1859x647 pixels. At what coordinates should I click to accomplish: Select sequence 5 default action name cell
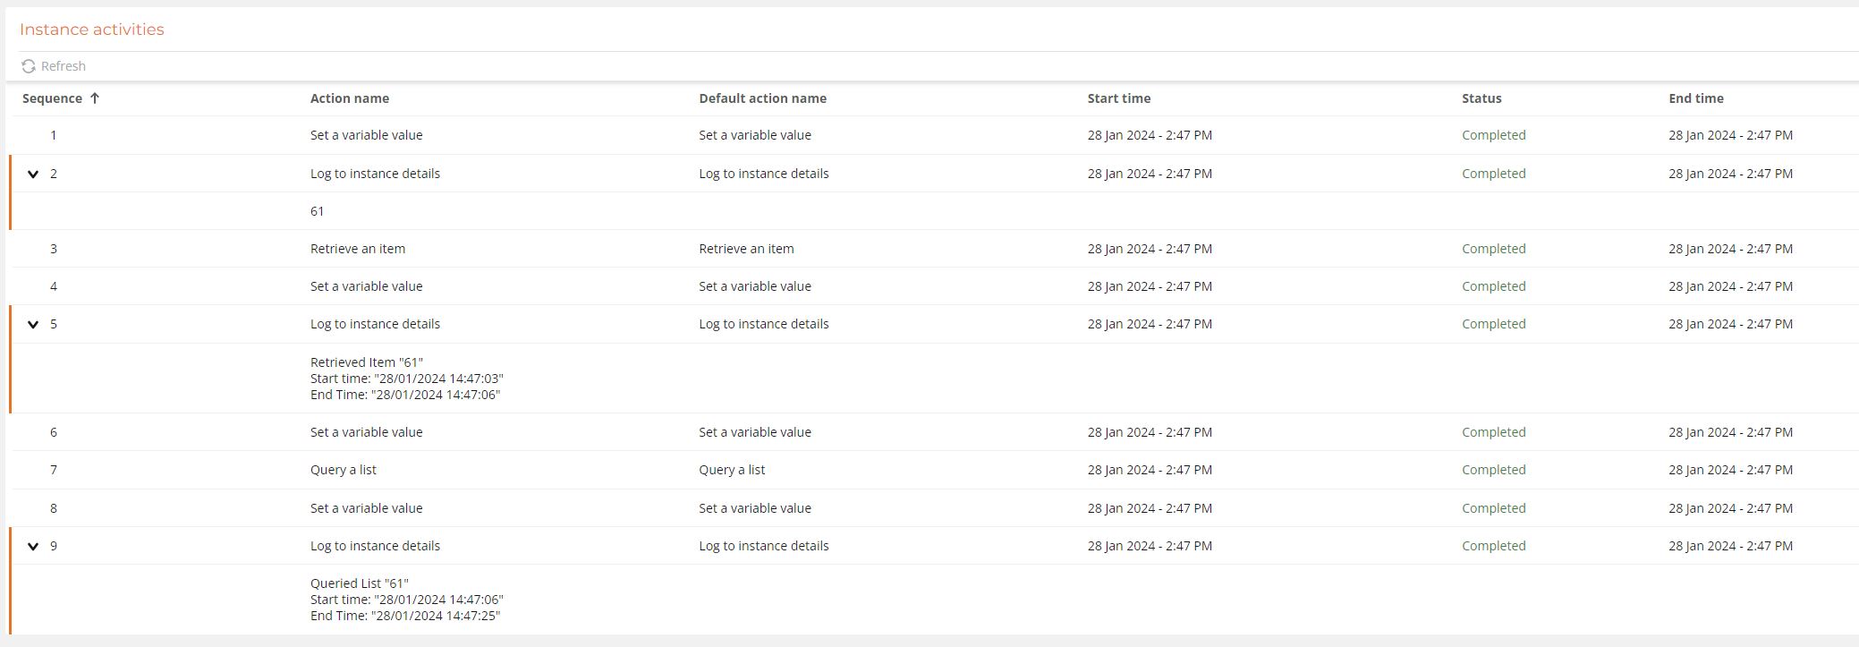[x=764, y=324]
